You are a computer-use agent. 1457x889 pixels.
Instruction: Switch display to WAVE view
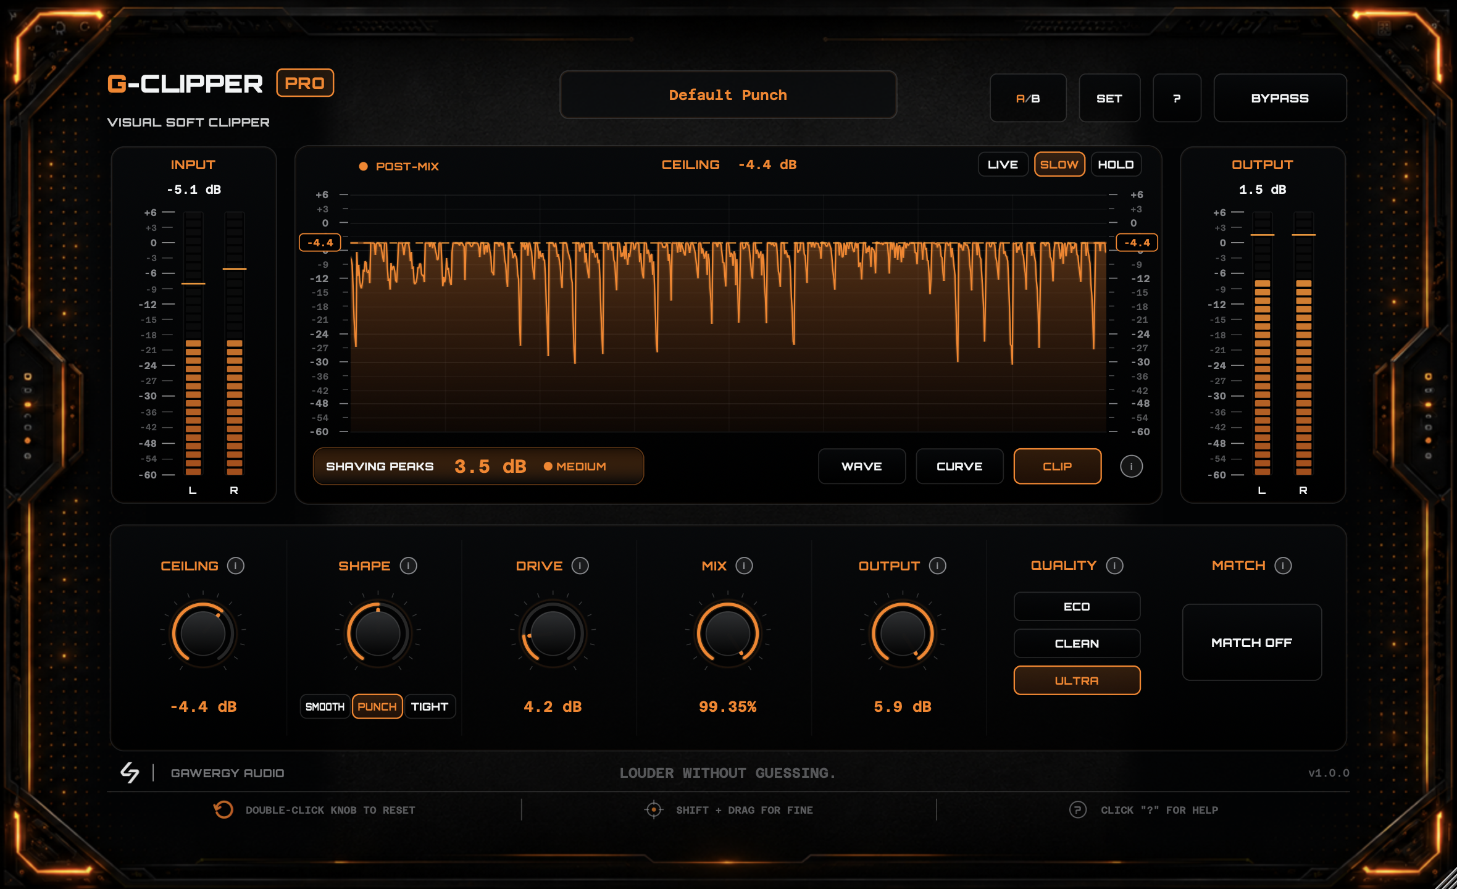[862, 467]
